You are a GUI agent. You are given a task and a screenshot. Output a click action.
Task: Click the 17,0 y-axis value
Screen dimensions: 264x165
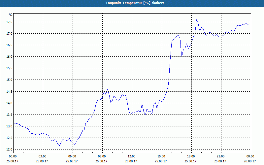(x=10, y=34)
